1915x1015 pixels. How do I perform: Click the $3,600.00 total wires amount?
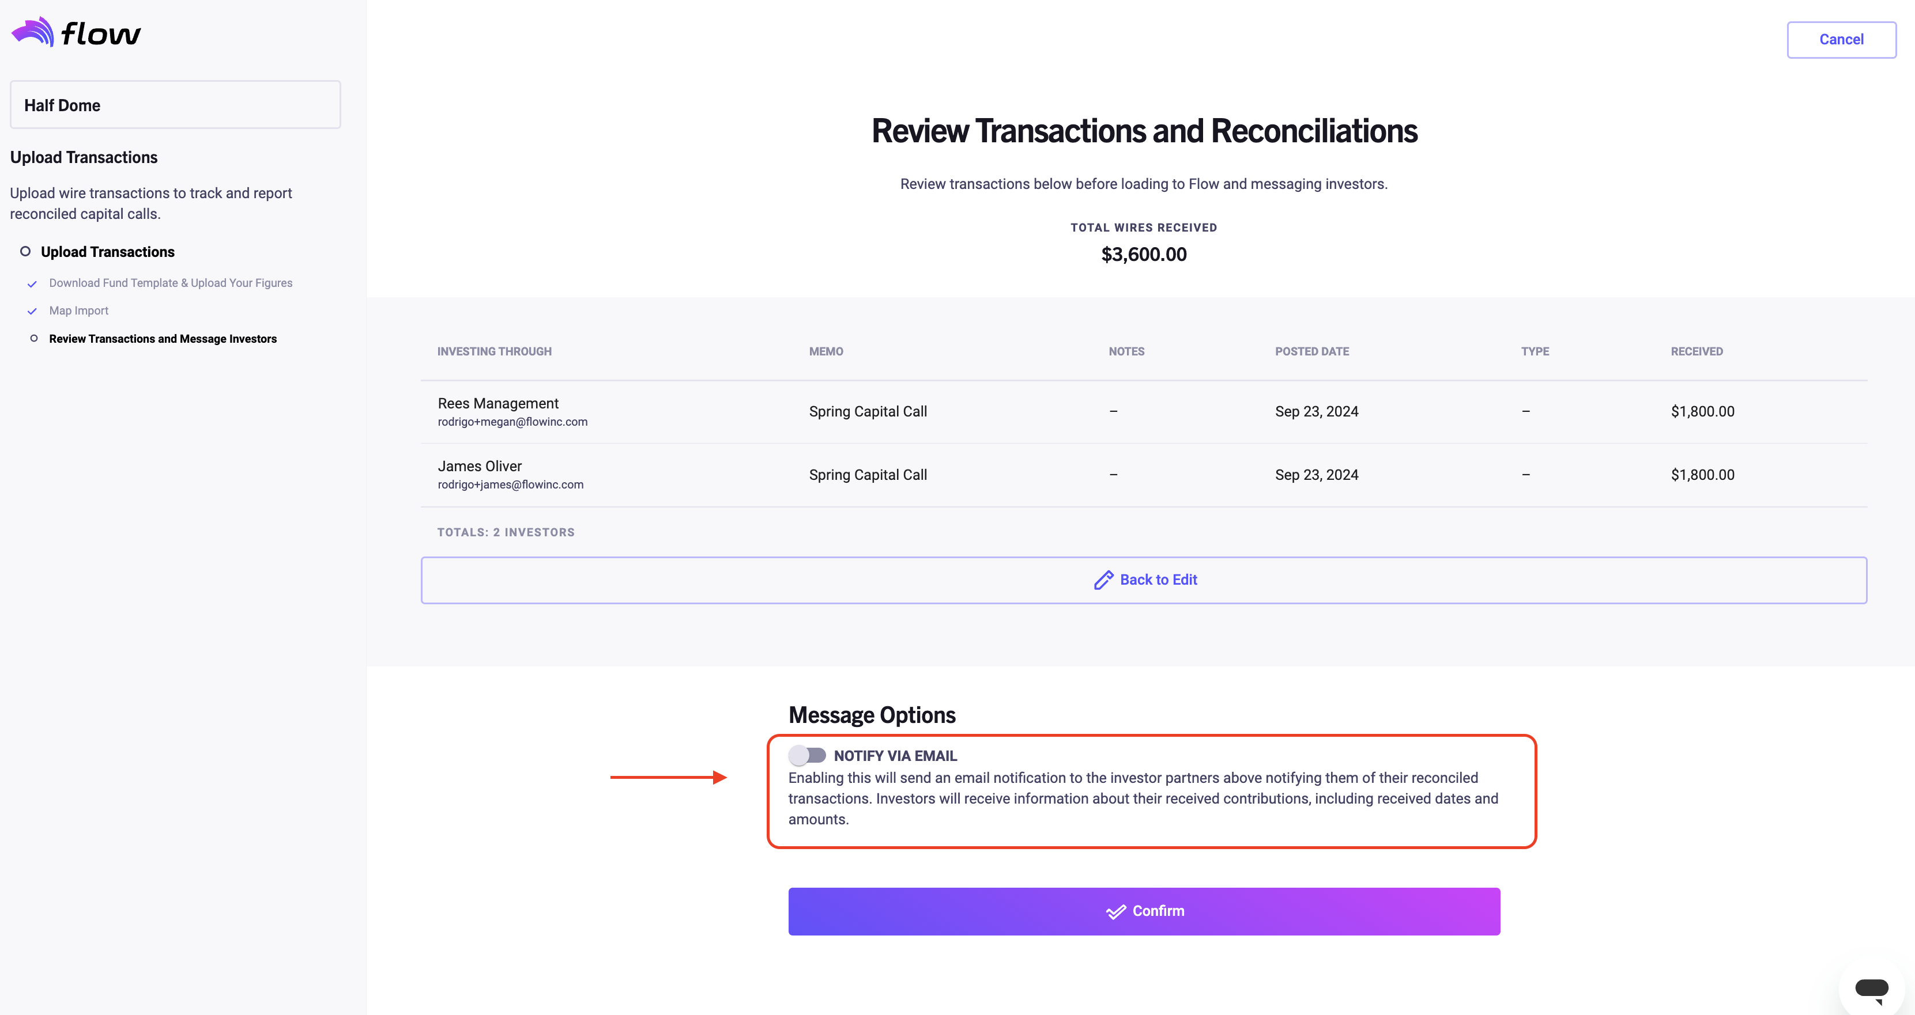tap(1143, 254)
